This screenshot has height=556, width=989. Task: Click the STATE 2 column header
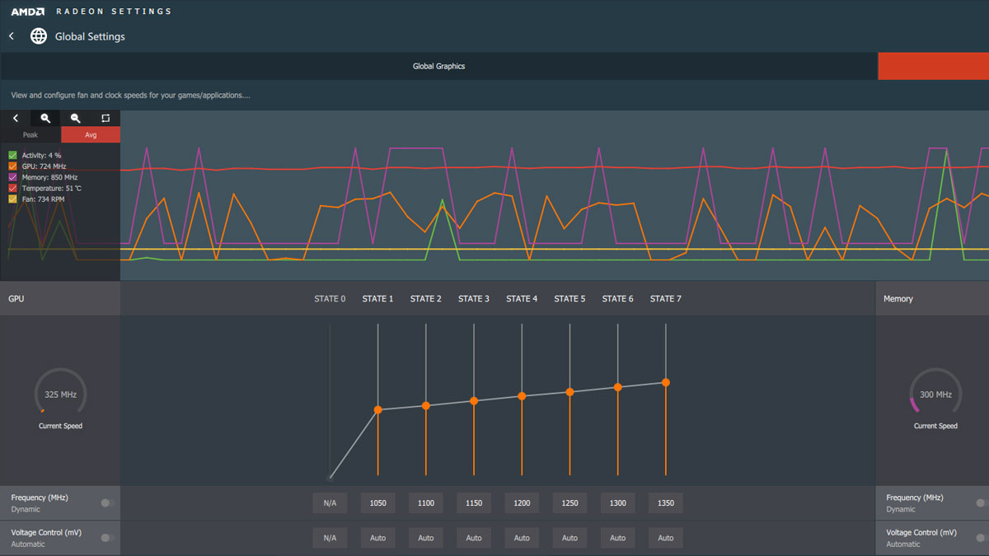click(426, 299)
